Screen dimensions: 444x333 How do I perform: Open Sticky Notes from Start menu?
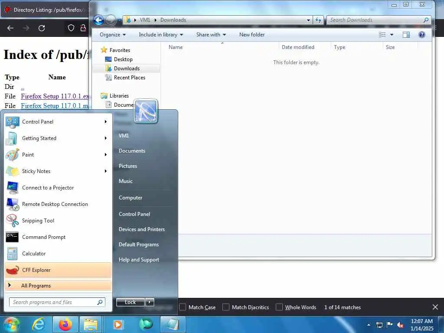point(58,171)
